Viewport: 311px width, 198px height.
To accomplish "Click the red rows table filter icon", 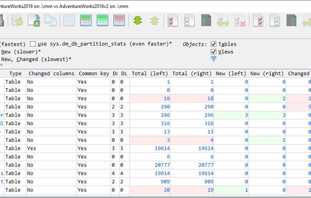I will 119,21.
